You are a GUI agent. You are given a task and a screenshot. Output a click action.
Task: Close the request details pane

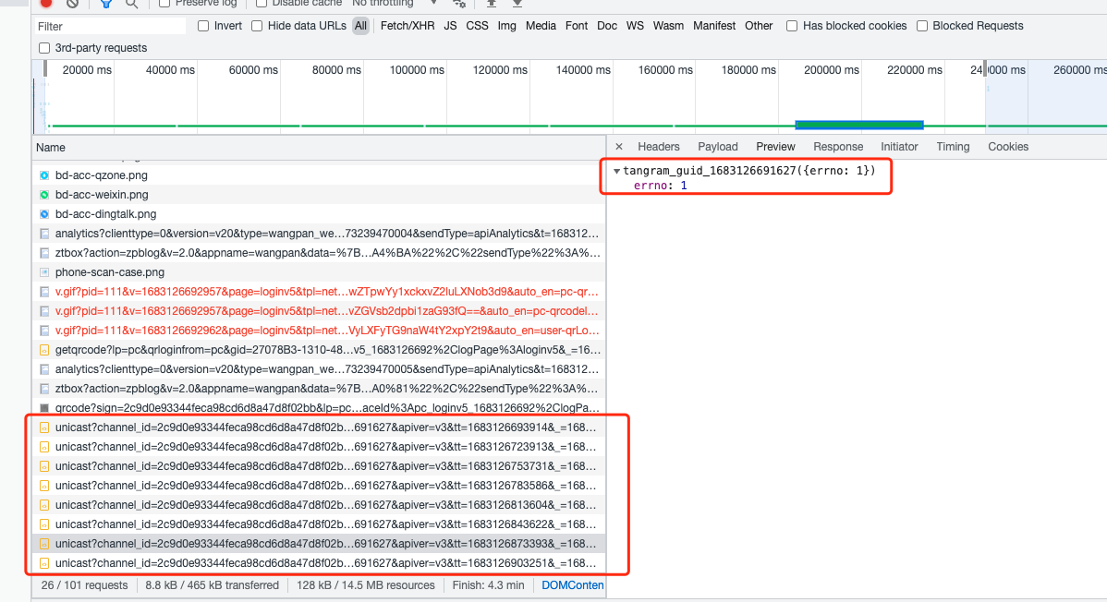click(619, 147)
